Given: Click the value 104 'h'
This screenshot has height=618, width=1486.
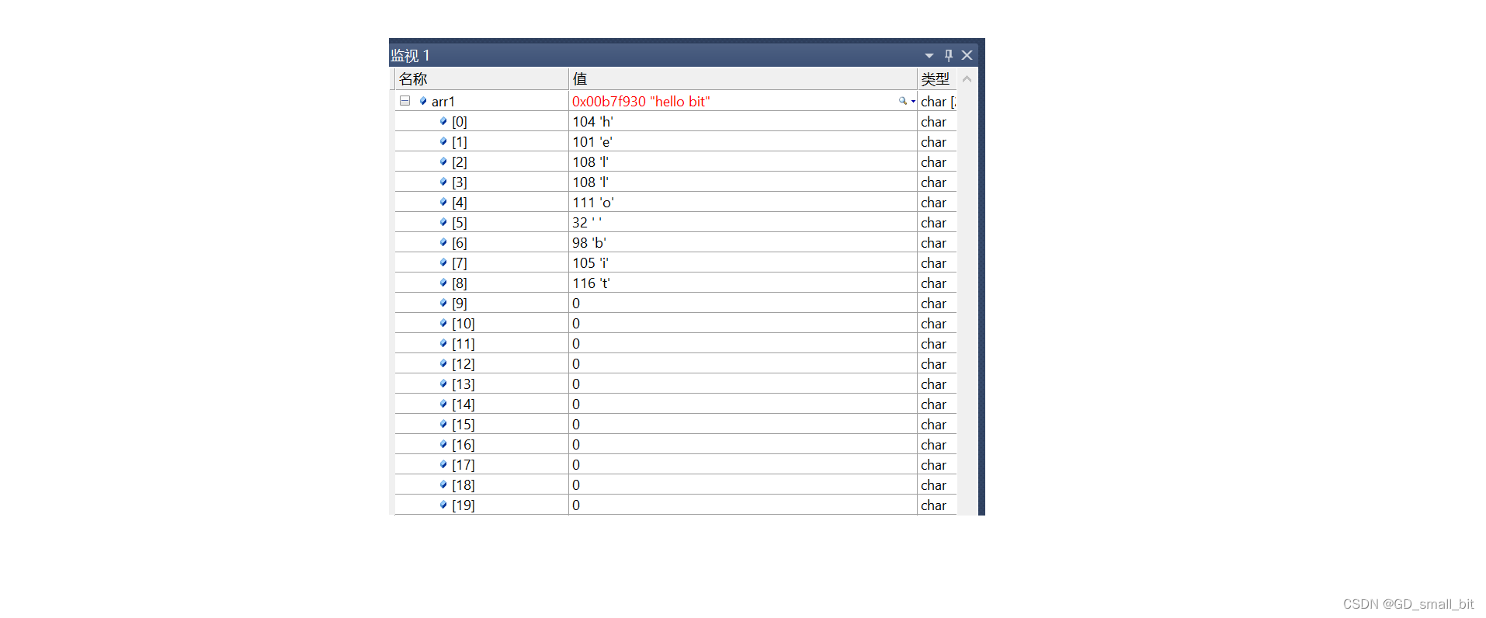Looking at the screenshot, I should (593, 122).
